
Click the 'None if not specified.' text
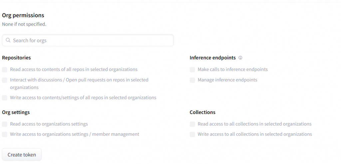(24, 24)
